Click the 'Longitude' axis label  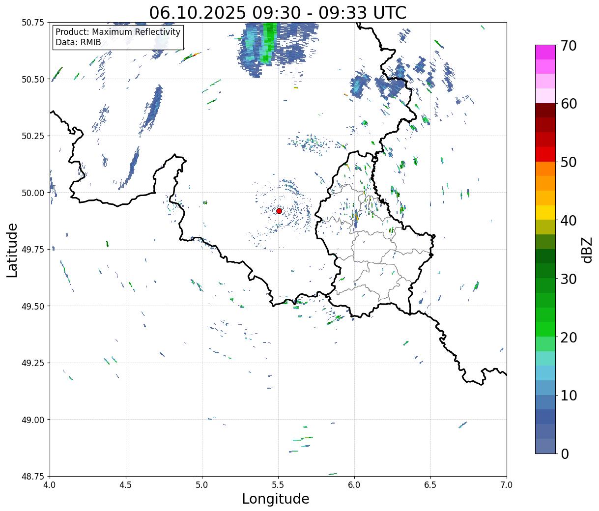pos(276,499)
